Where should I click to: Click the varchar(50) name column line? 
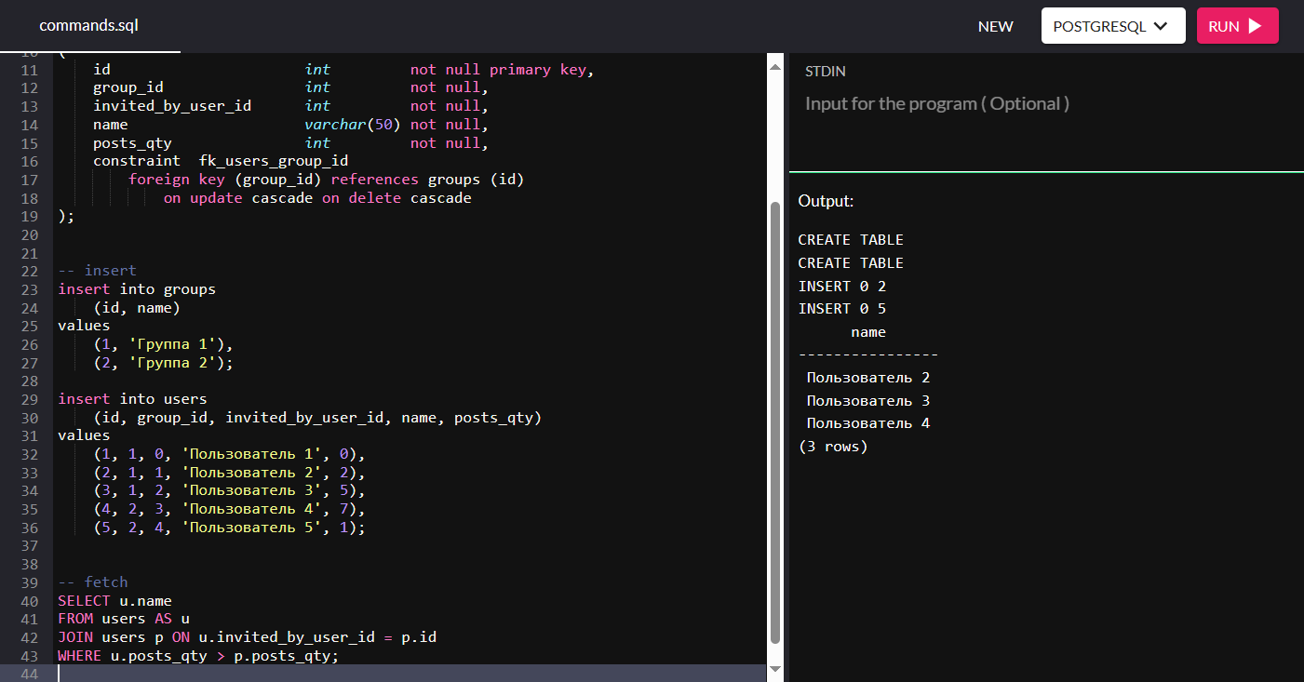[290, 125]
